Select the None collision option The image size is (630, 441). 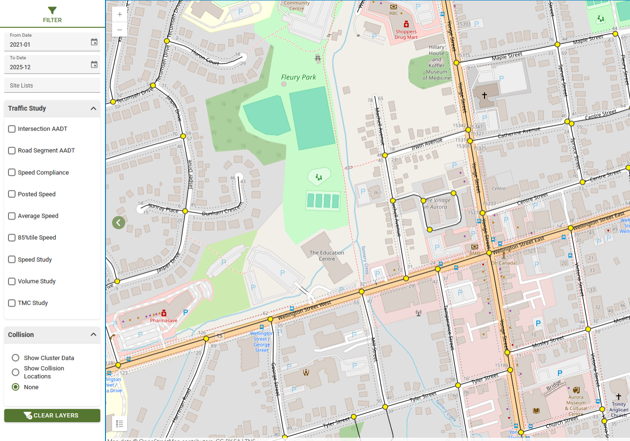(16, 387)
